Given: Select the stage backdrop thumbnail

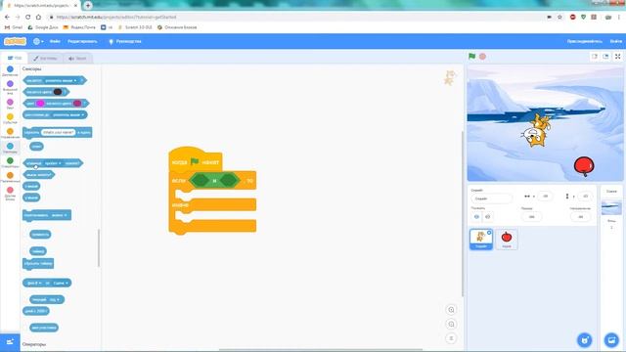Looking at the screenshot, I should point(611,207).
